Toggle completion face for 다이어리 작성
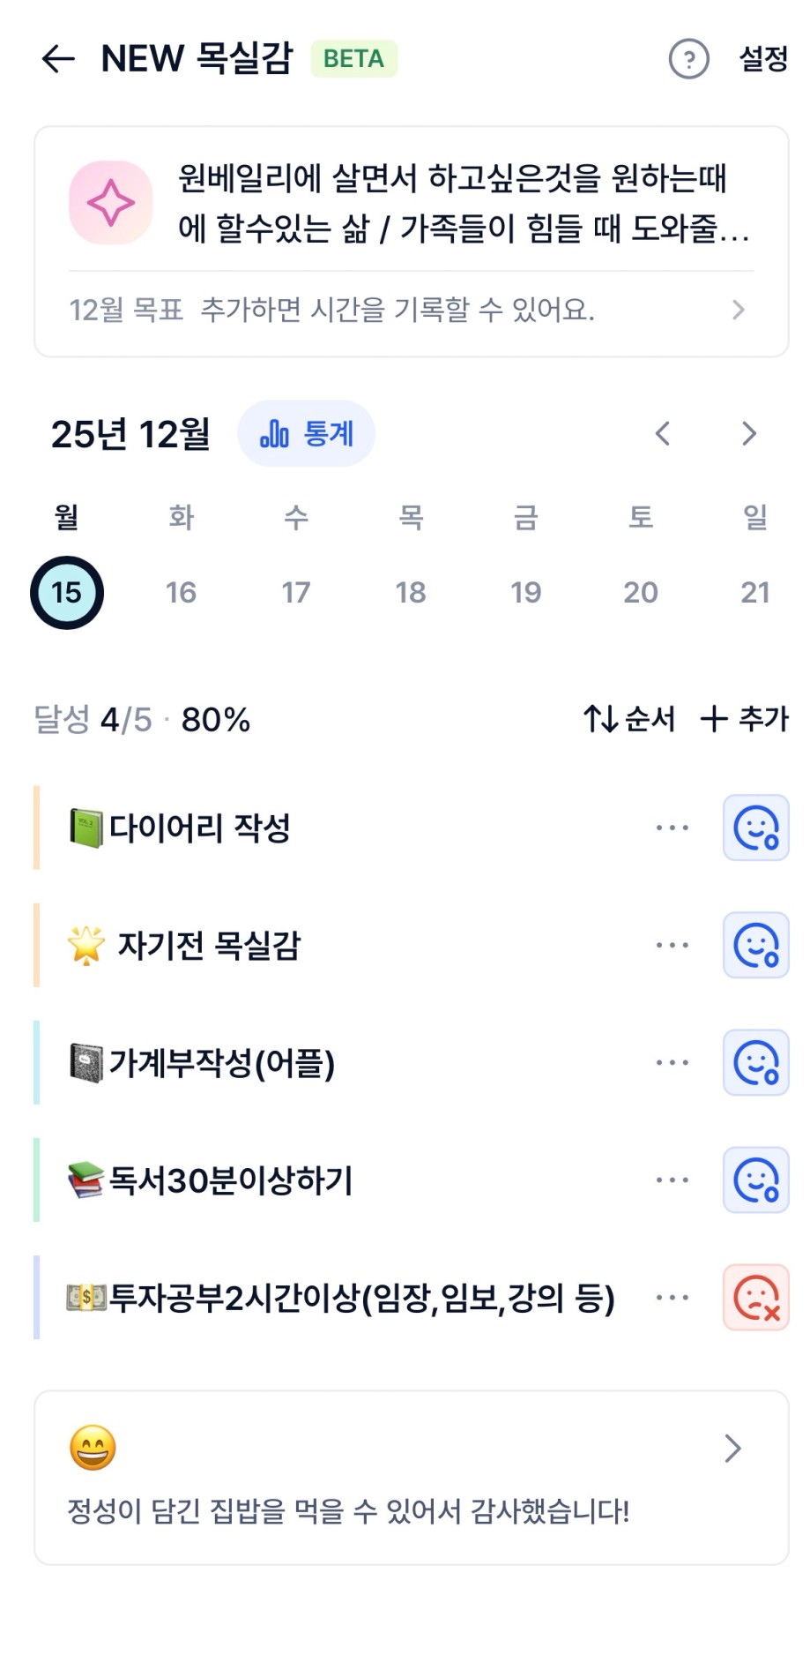Image resolution: width=810 pixels, height=1663 pixels. (x=755, y=828)
